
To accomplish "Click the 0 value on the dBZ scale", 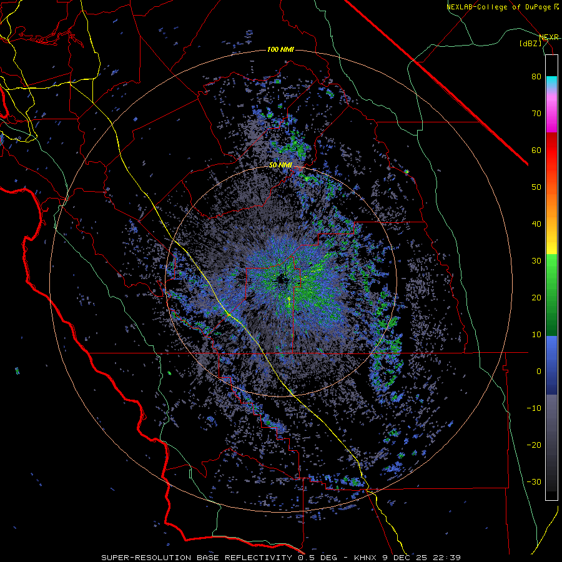I will (539, 372).
